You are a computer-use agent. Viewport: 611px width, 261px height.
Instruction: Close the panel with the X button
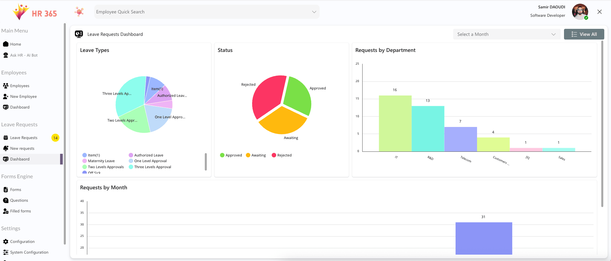coord(600,12)
